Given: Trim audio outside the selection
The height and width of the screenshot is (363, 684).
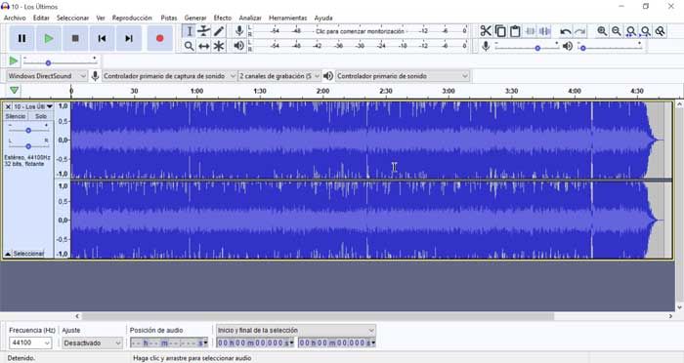Looking at the screenshot, I should [530, 31].
